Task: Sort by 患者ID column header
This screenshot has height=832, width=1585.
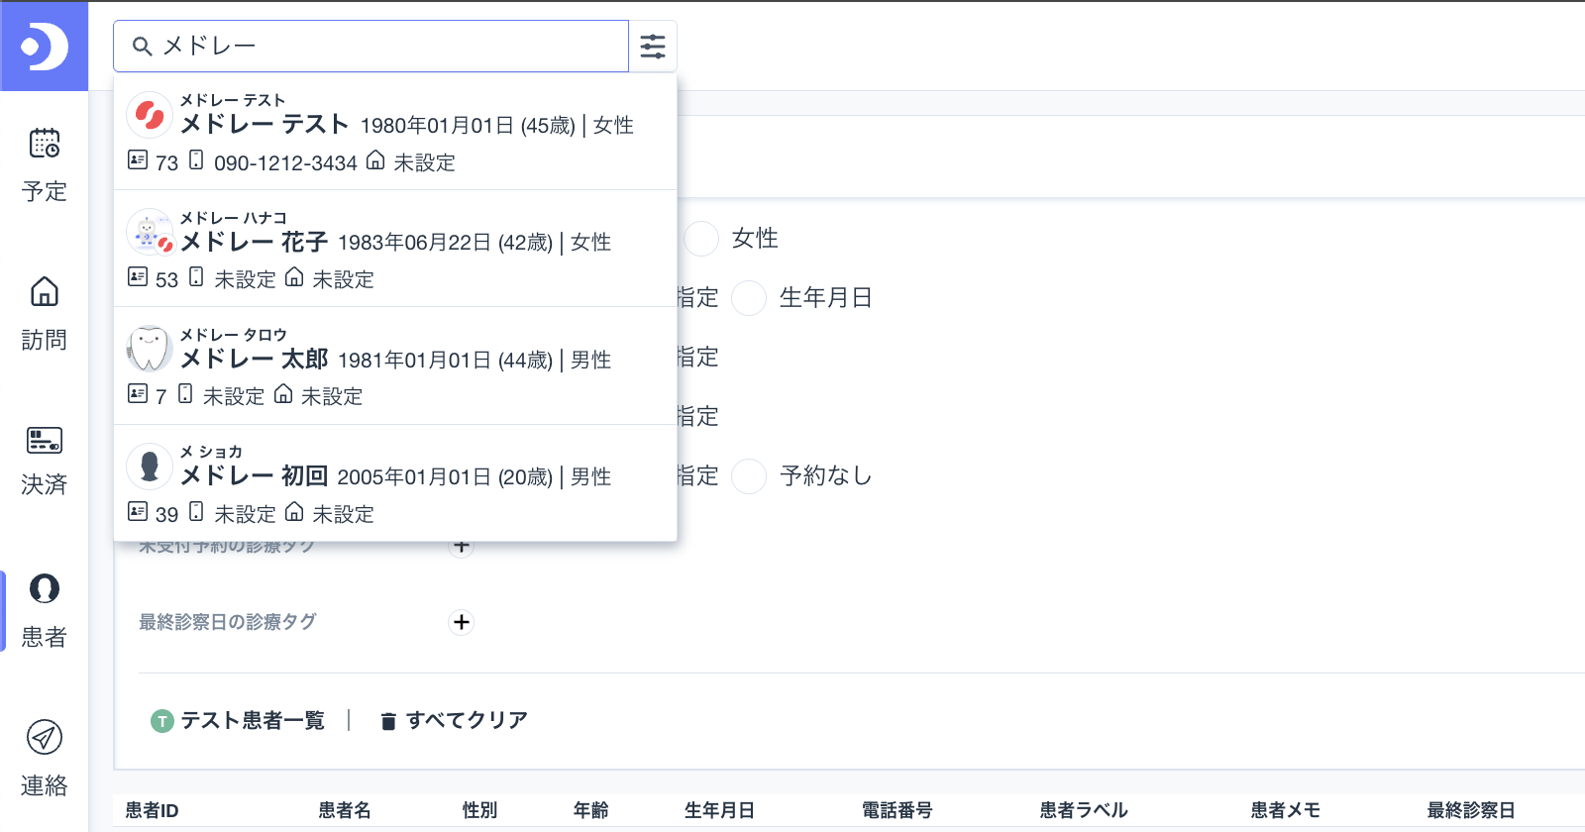Action: [152, 810]
